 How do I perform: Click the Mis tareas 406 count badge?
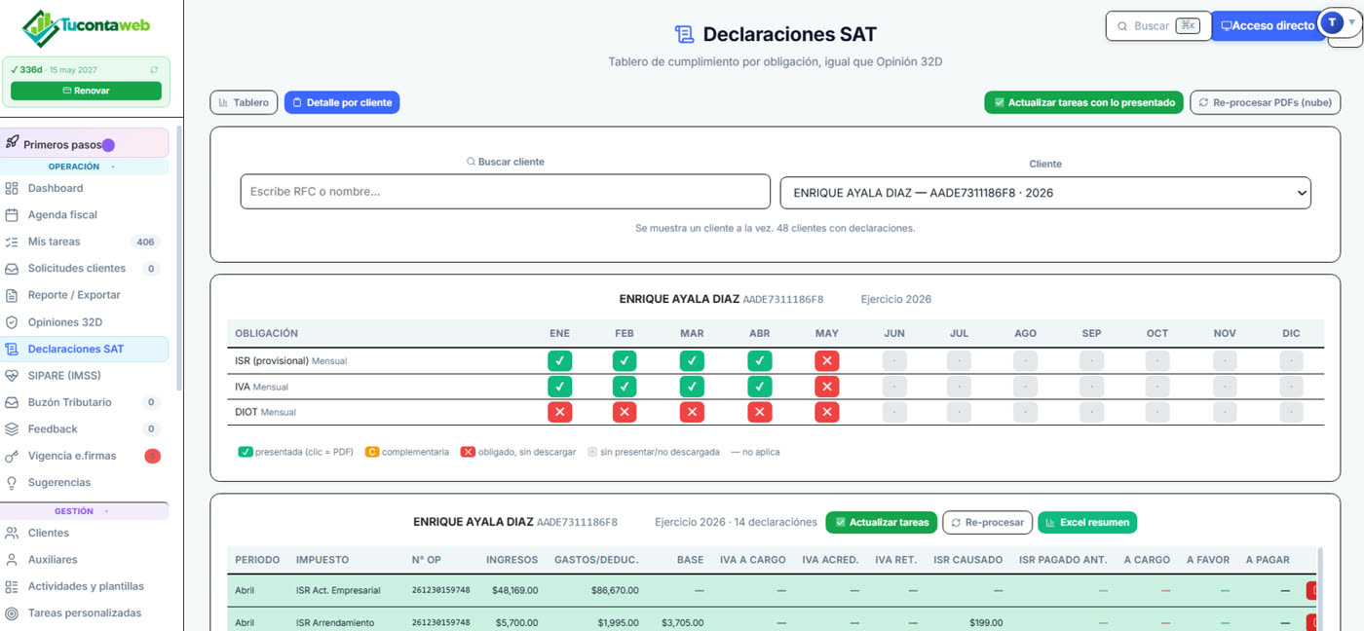tap(145, 241)
